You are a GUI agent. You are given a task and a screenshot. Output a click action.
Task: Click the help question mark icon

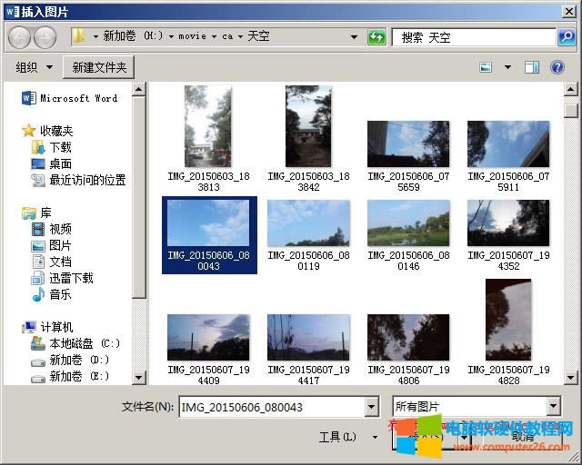pos(557,67)
